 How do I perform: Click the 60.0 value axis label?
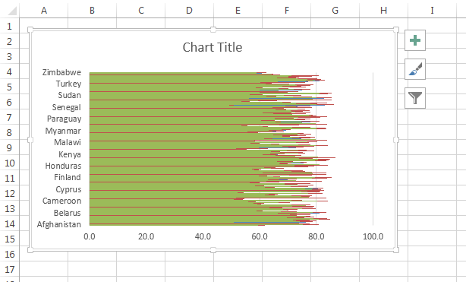pos(260,236)
